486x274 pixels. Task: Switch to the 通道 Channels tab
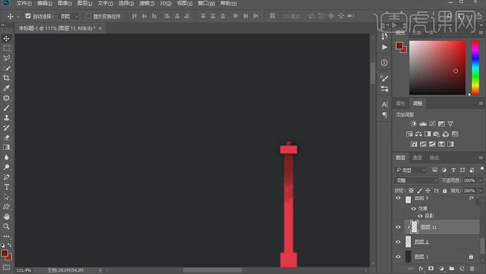point(417,158)
